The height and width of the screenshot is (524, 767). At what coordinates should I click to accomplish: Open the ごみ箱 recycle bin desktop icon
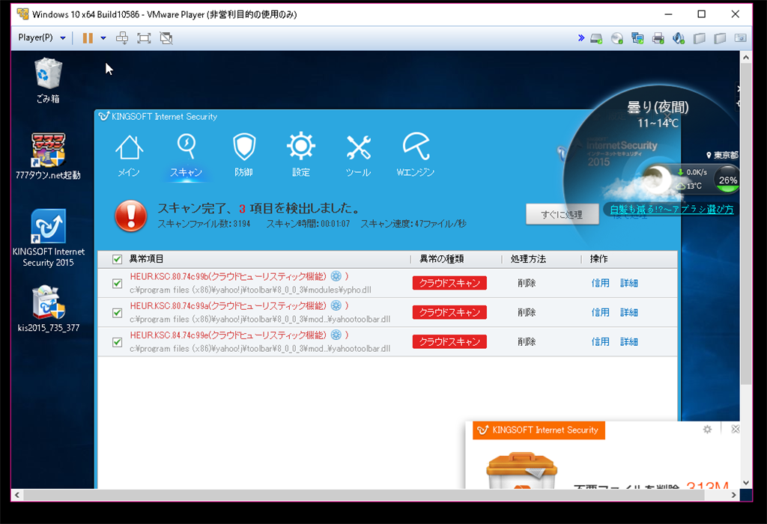[x=48, y=81]
